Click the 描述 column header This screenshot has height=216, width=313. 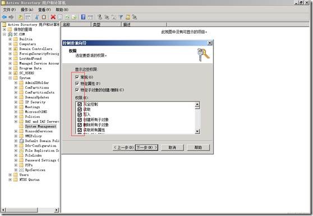point(144,25)
